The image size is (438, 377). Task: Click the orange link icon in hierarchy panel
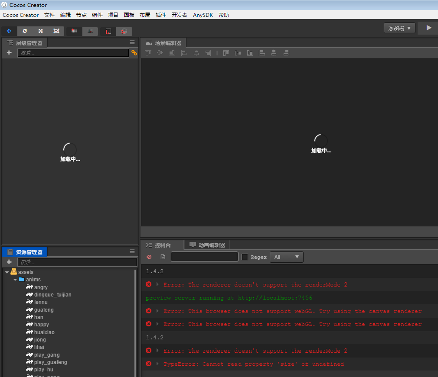[x=134, y=53]
